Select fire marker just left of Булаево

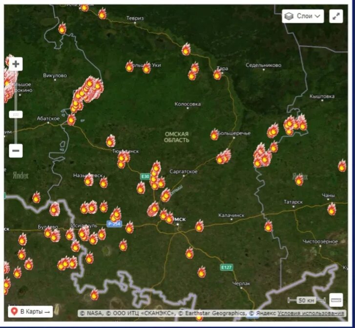pos(48,232)
